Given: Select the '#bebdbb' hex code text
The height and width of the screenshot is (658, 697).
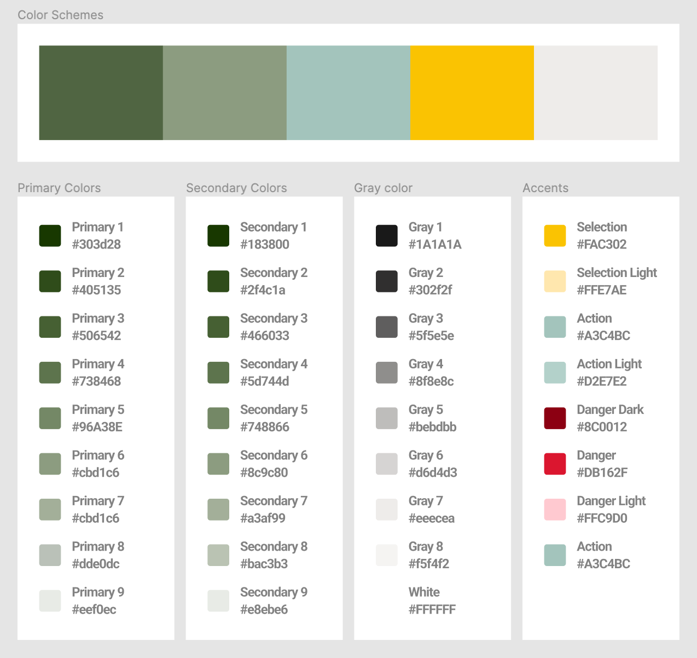Looking at the screenshot, I should click(x=432, y=427).
